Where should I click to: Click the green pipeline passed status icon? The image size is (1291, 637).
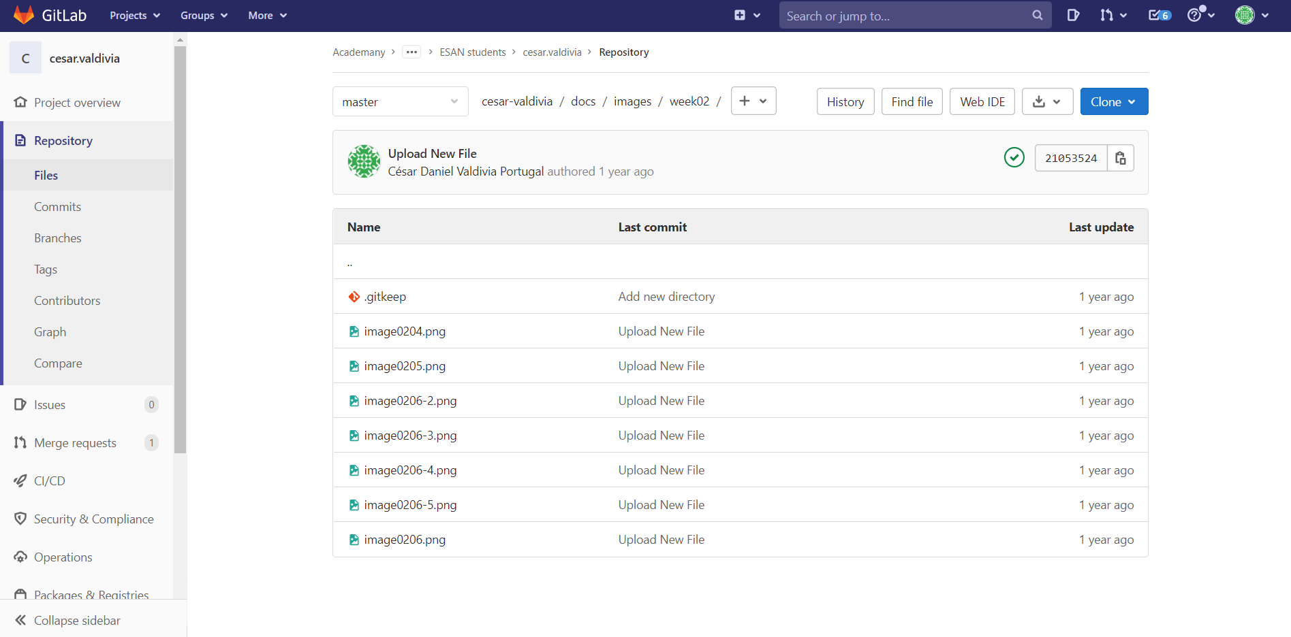click(1014, 158)
